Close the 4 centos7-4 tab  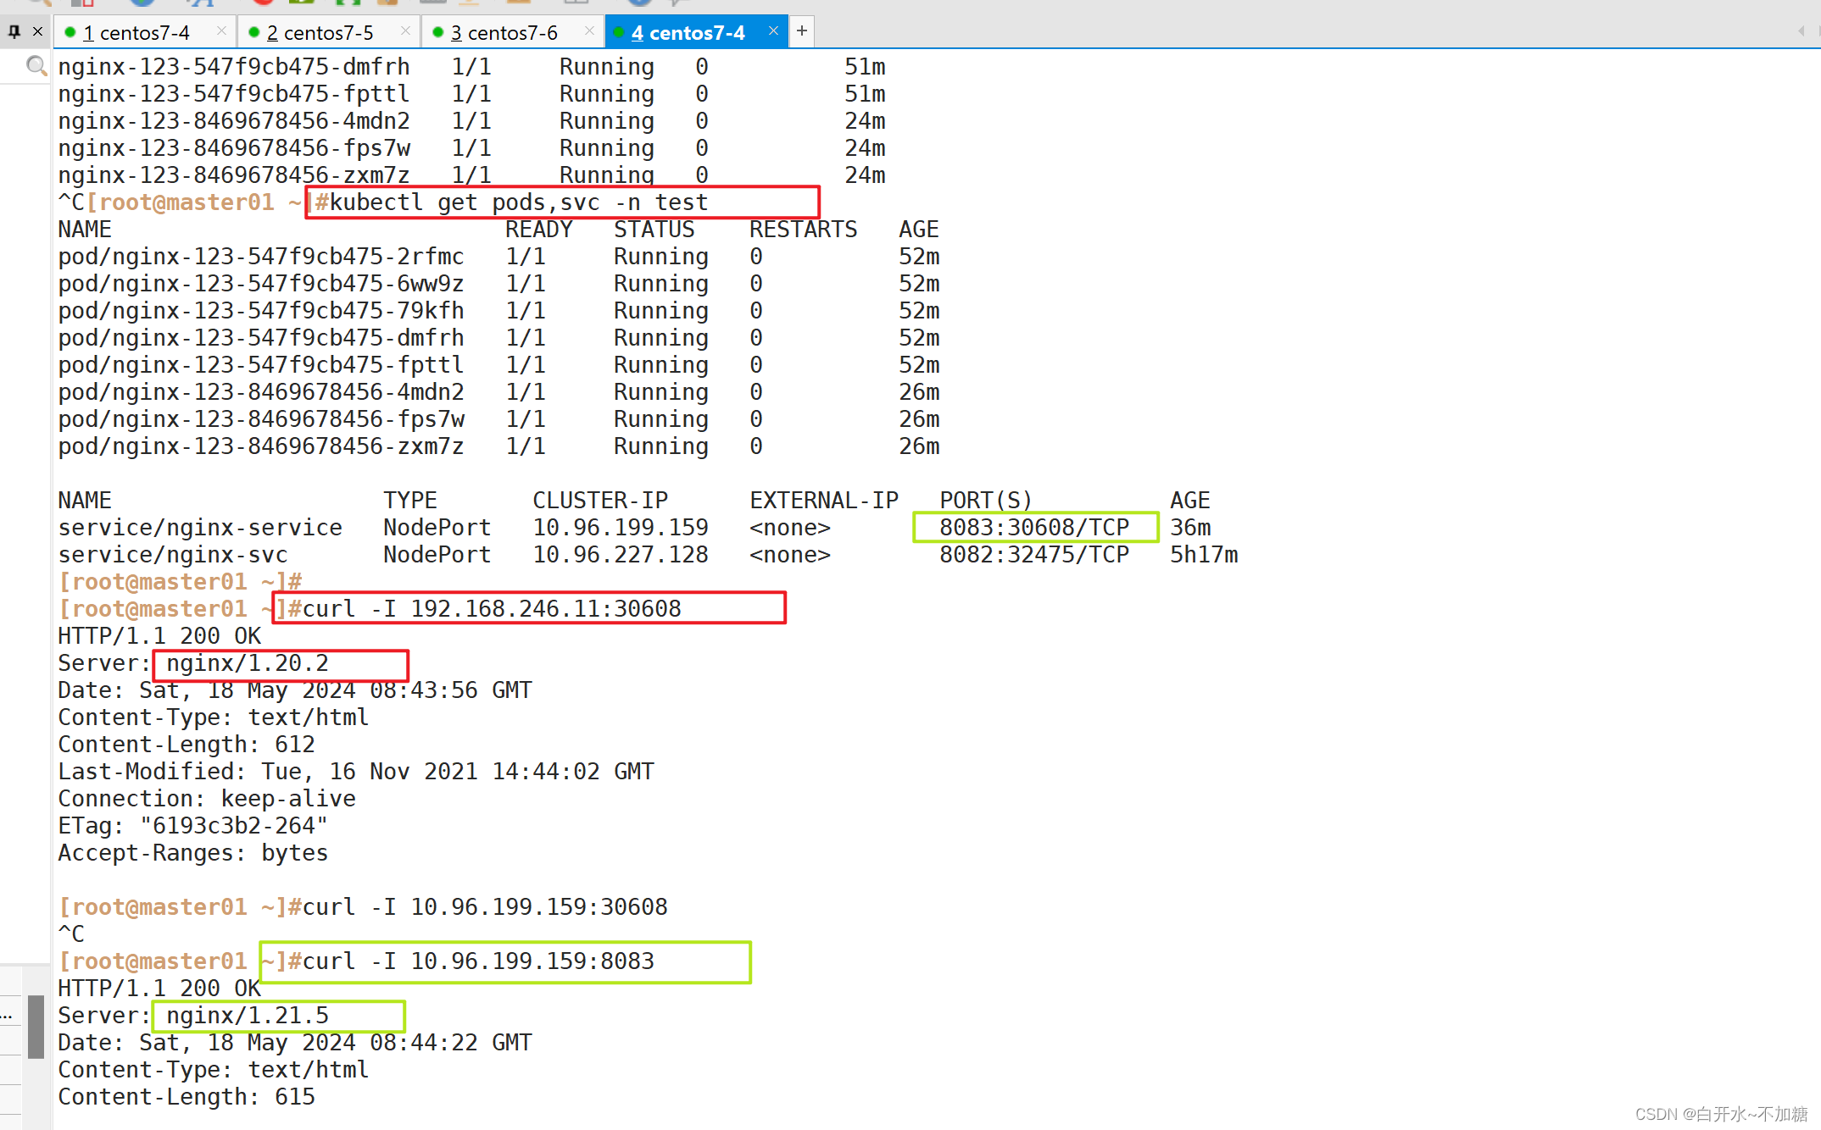click(773, 30)
